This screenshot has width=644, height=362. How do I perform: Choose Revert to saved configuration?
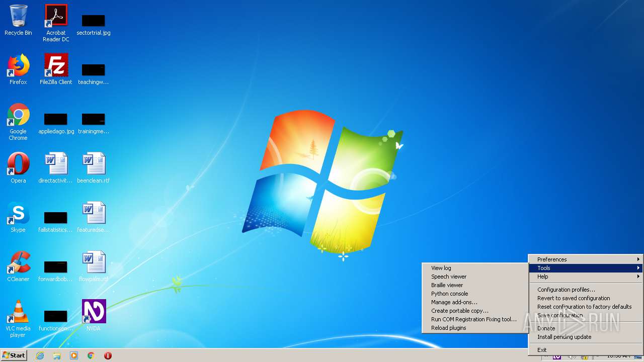[x=586, y=298]
